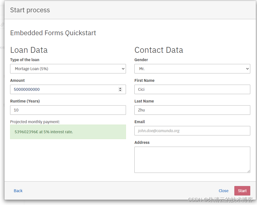
Task: Click the Last Name field containing Zhu
Action: tap(192, 110)
